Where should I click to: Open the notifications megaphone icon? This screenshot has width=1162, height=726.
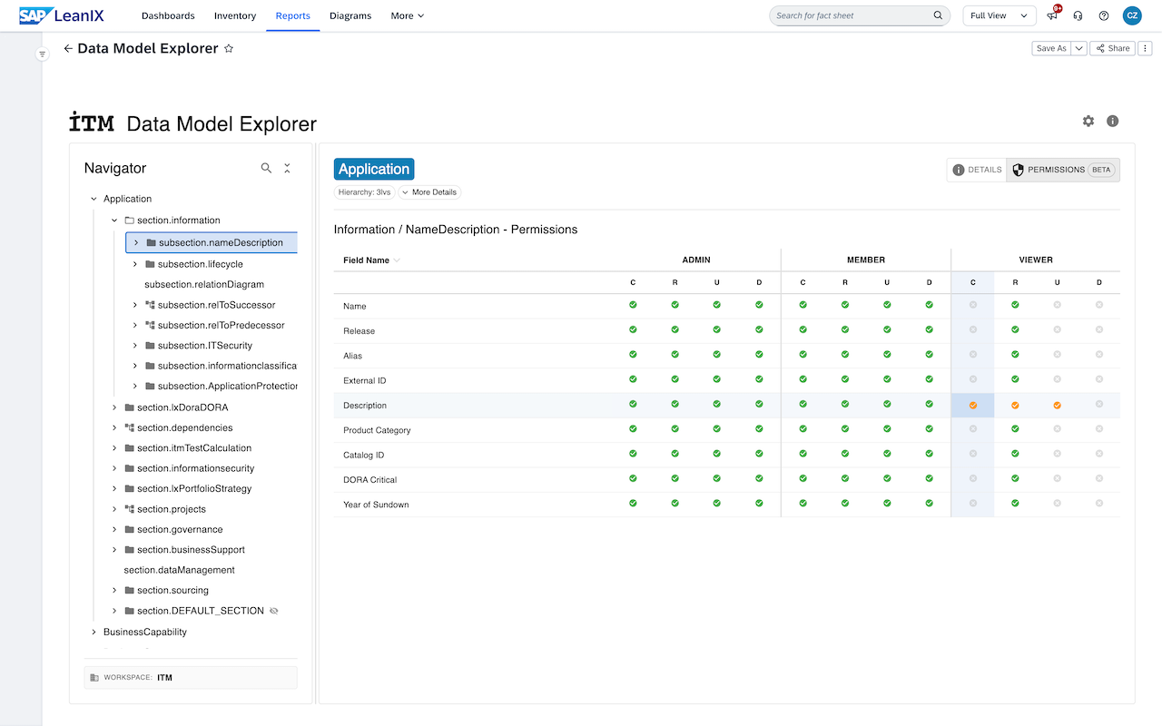(1052, 15)
